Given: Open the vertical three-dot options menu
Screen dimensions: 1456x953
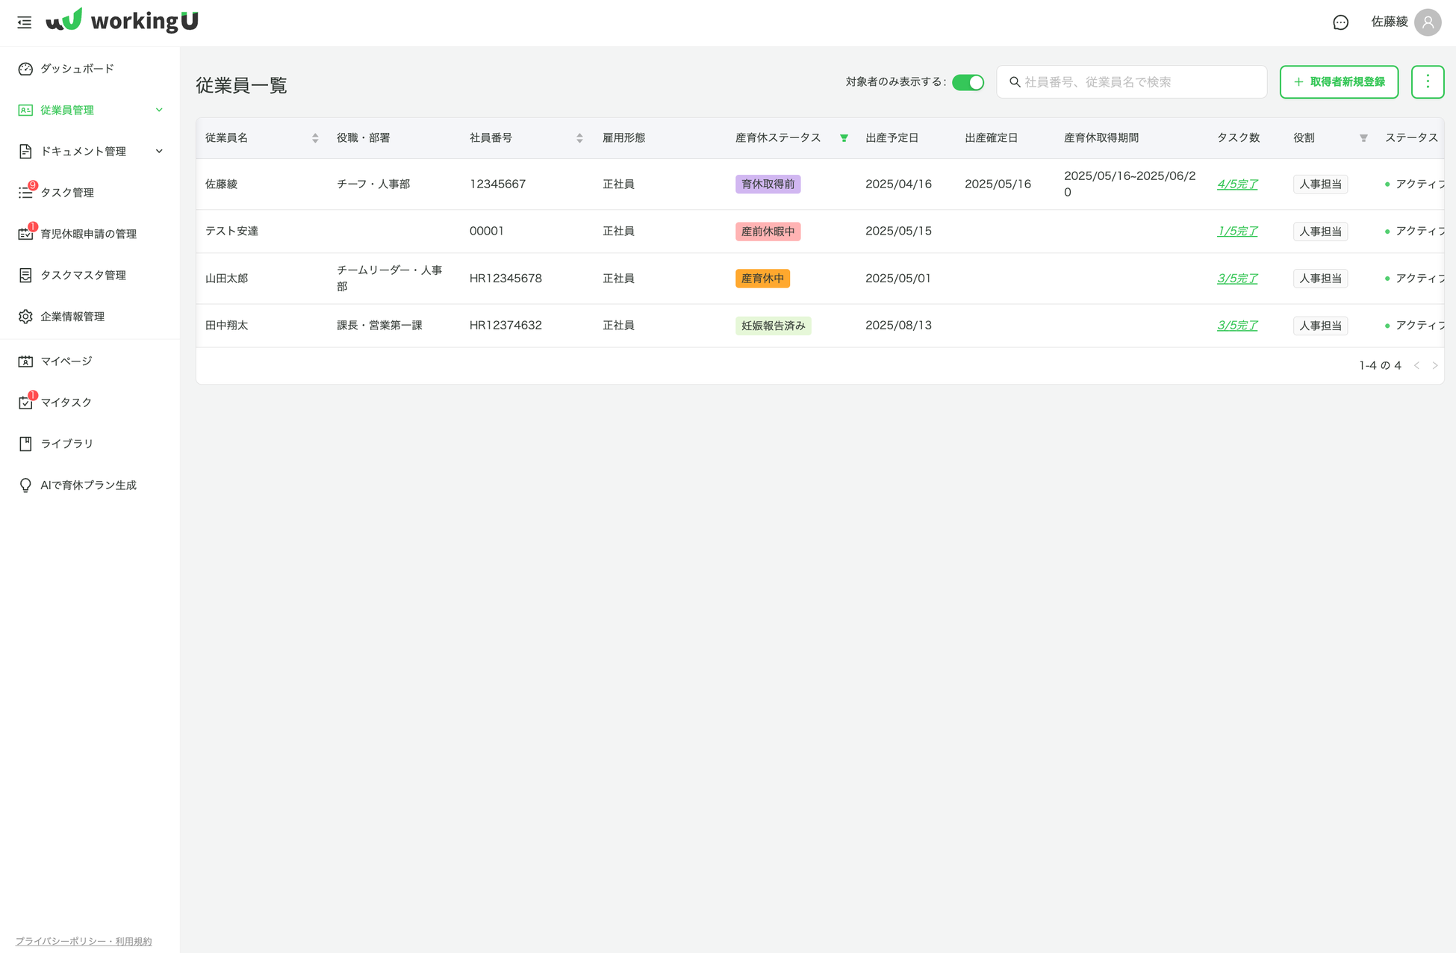Looking at the screenshot, I should click(x=1427, y=81).
